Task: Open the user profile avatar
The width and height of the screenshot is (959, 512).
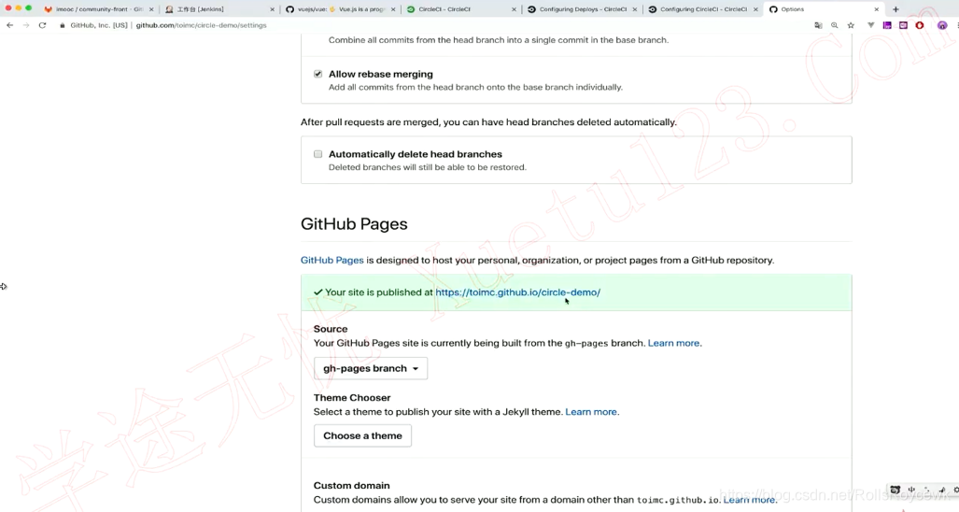Action: point(942,25)
